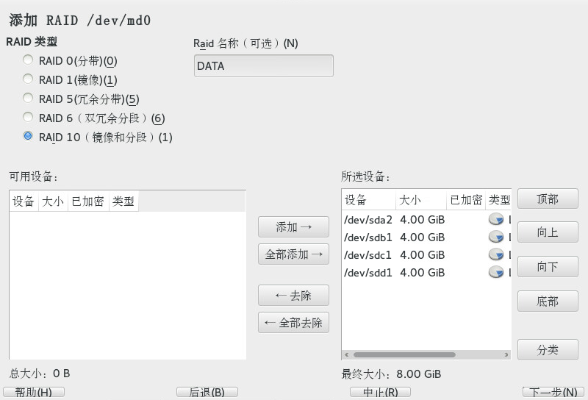Click 分类 button to classify devices
The width and height of the screenshot is (588, 400).
[548, 350]
